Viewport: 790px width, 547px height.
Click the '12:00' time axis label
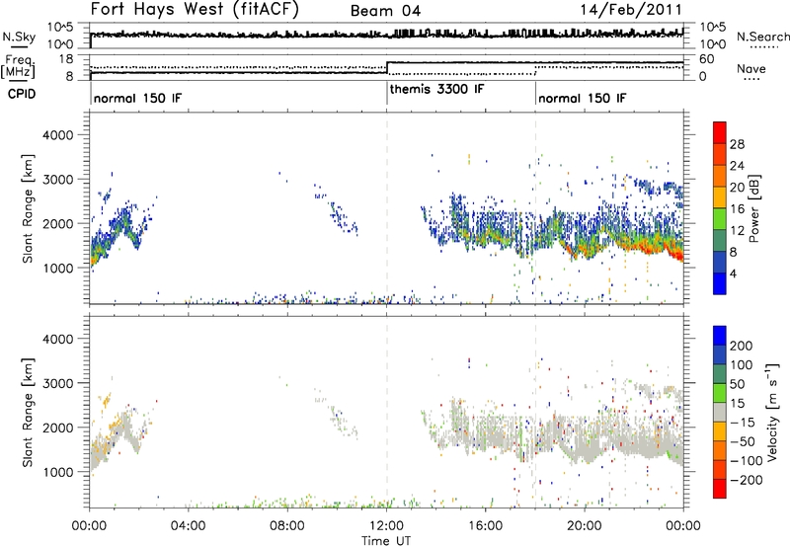click(x=386, y=526)
